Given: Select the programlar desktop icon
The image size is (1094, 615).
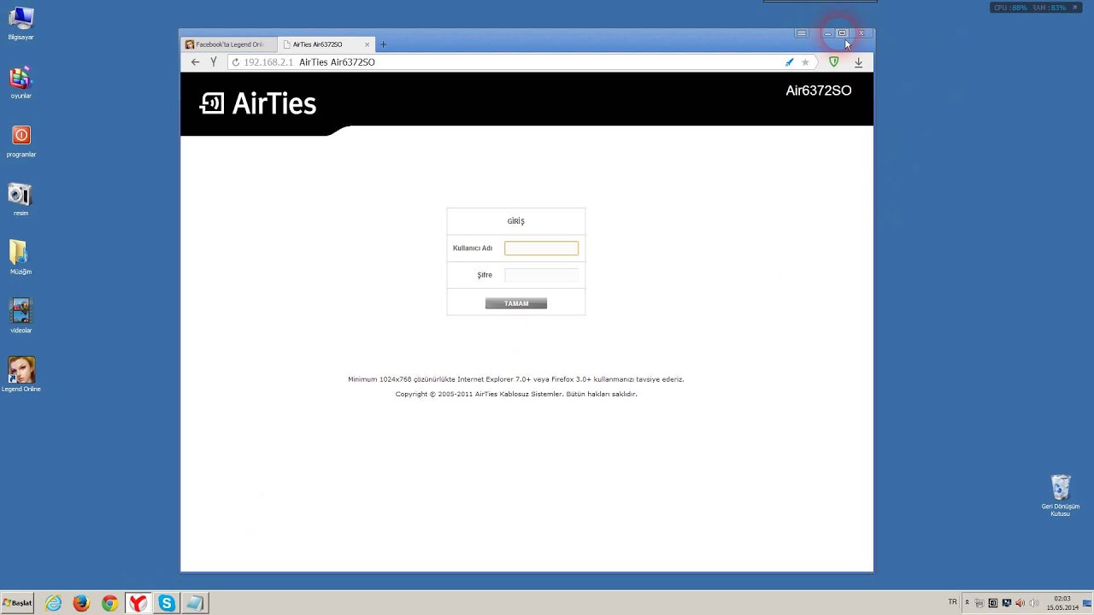Looking at the screenshot, I should click(x=21, y=141).
